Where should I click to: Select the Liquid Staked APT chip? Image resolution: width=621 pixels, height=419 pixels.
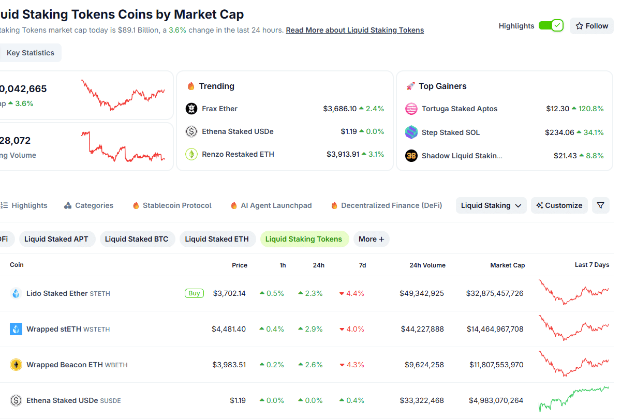point(56,239)
